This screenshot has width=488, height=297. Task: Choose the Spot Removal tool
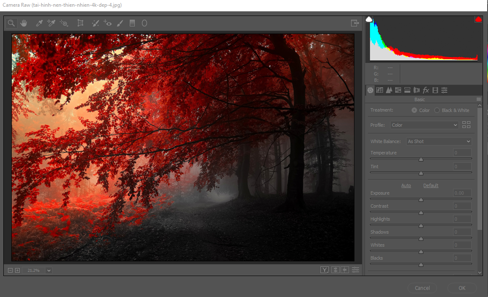(x=95, y=23)
